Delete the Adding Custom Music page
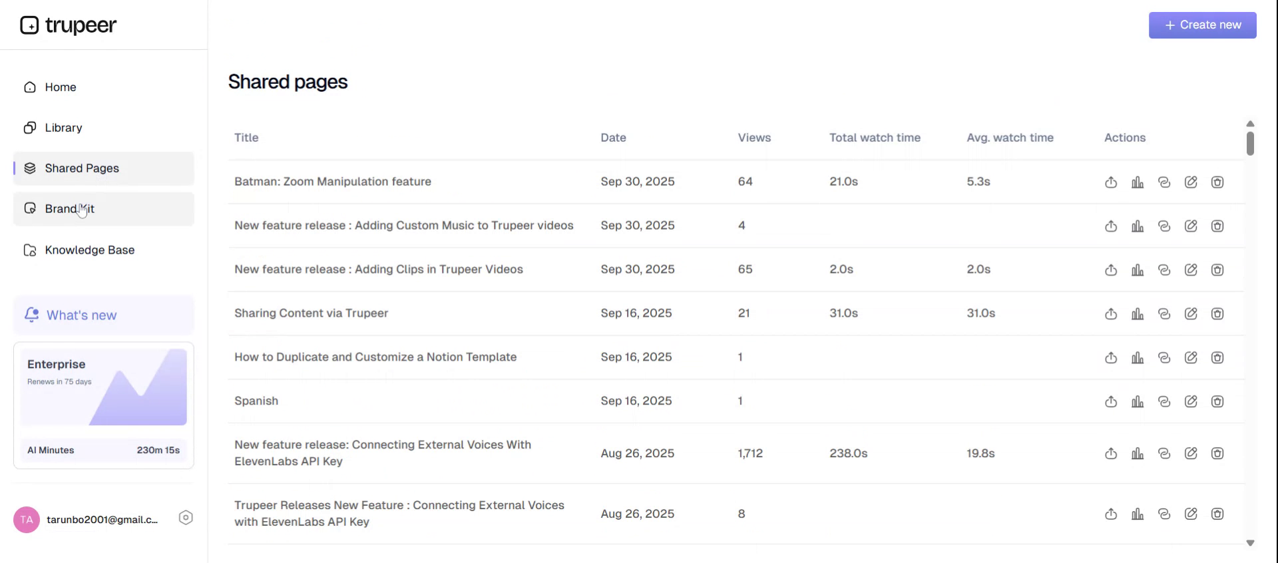The image size is (1278, 563). [x=1217, y=226]
